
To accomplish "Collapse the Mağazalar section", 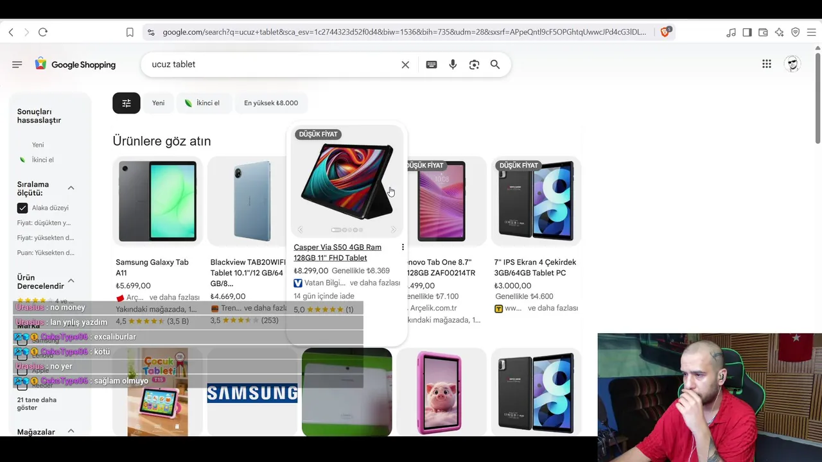I will click(x=71, y=431).
